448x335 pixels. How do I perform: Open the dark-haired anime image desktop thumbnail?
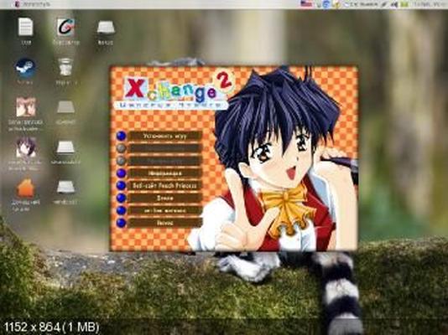(26, 147)
